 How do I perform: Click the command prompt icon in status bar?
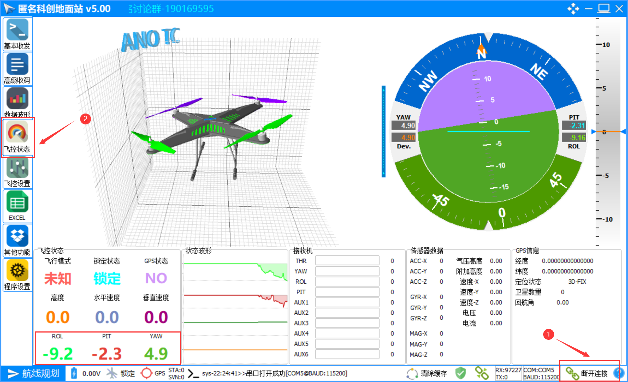point(193,374)
